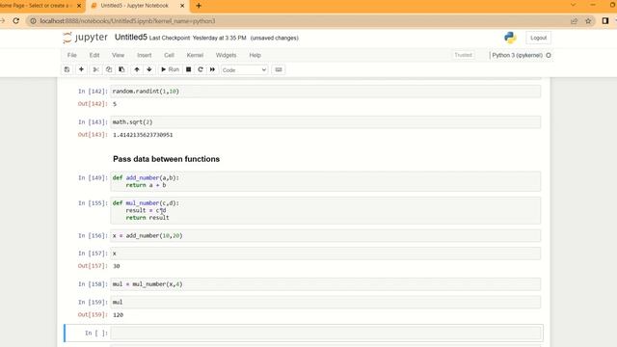Click output value 120

point(118,315)
